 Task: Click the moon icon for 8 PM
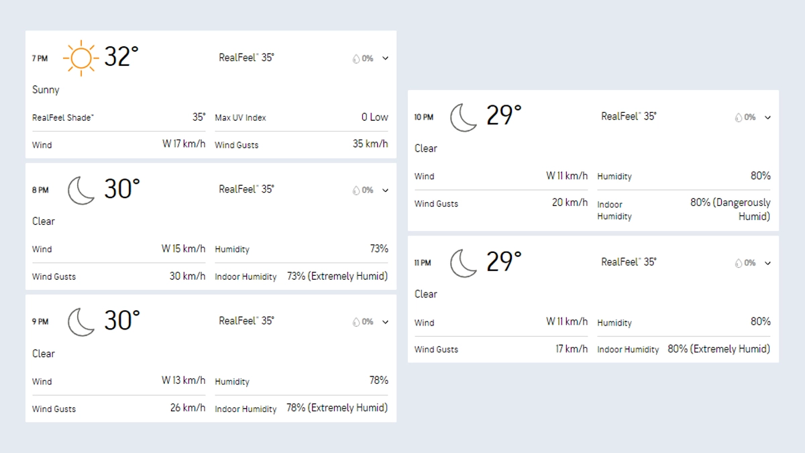[x=81, y=190]
